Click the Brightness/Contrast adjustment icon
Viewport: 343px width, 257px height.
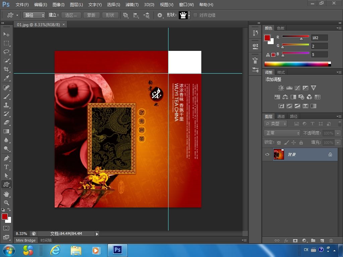click(x=281, y=88)
